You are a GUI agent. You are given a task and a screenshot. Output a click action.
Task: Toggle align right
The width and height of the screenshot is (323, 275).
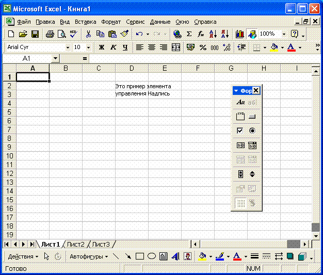click(164, 47)
